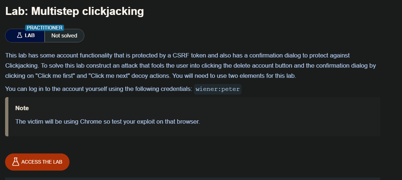Select the LAB badge text
Screen dimensions: 402x180
coord(30,36)
